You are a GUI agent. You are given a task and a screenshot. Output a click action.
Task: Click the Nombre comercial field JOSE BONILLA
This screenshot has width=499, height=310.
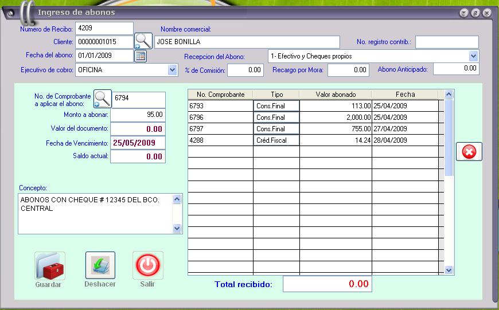247,42
